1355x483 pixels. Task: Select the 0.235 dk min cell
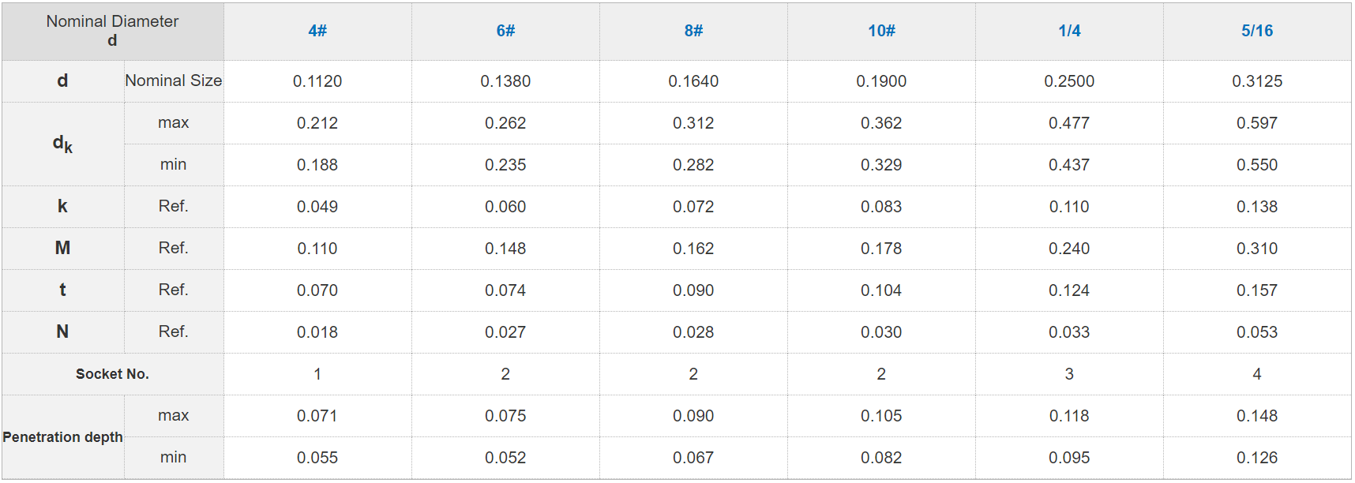pyautogui.click(x=505, y=165)
